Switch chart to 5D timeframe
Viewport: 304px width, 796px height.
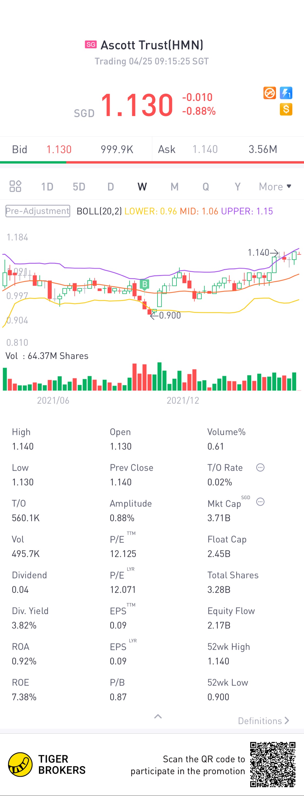pyautogui.click(x=79, y=187)
